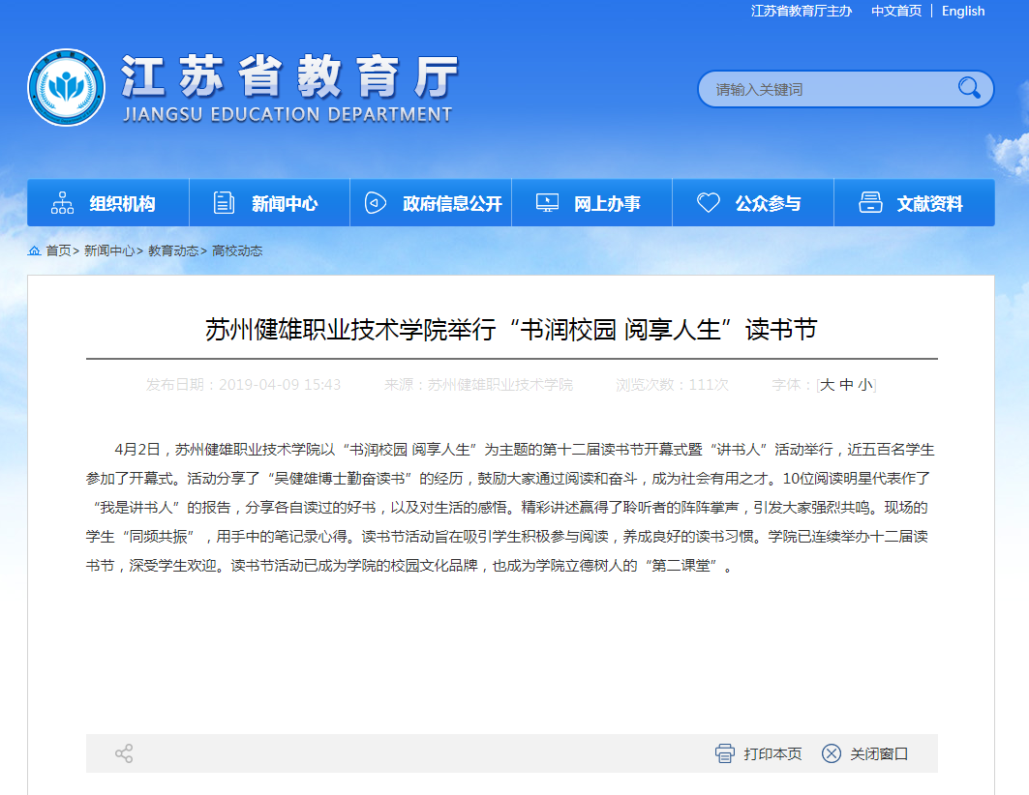The image size is (1029, 795).
Task: Click the 文献资料 printer-like icon
Action: click(871, 203)
